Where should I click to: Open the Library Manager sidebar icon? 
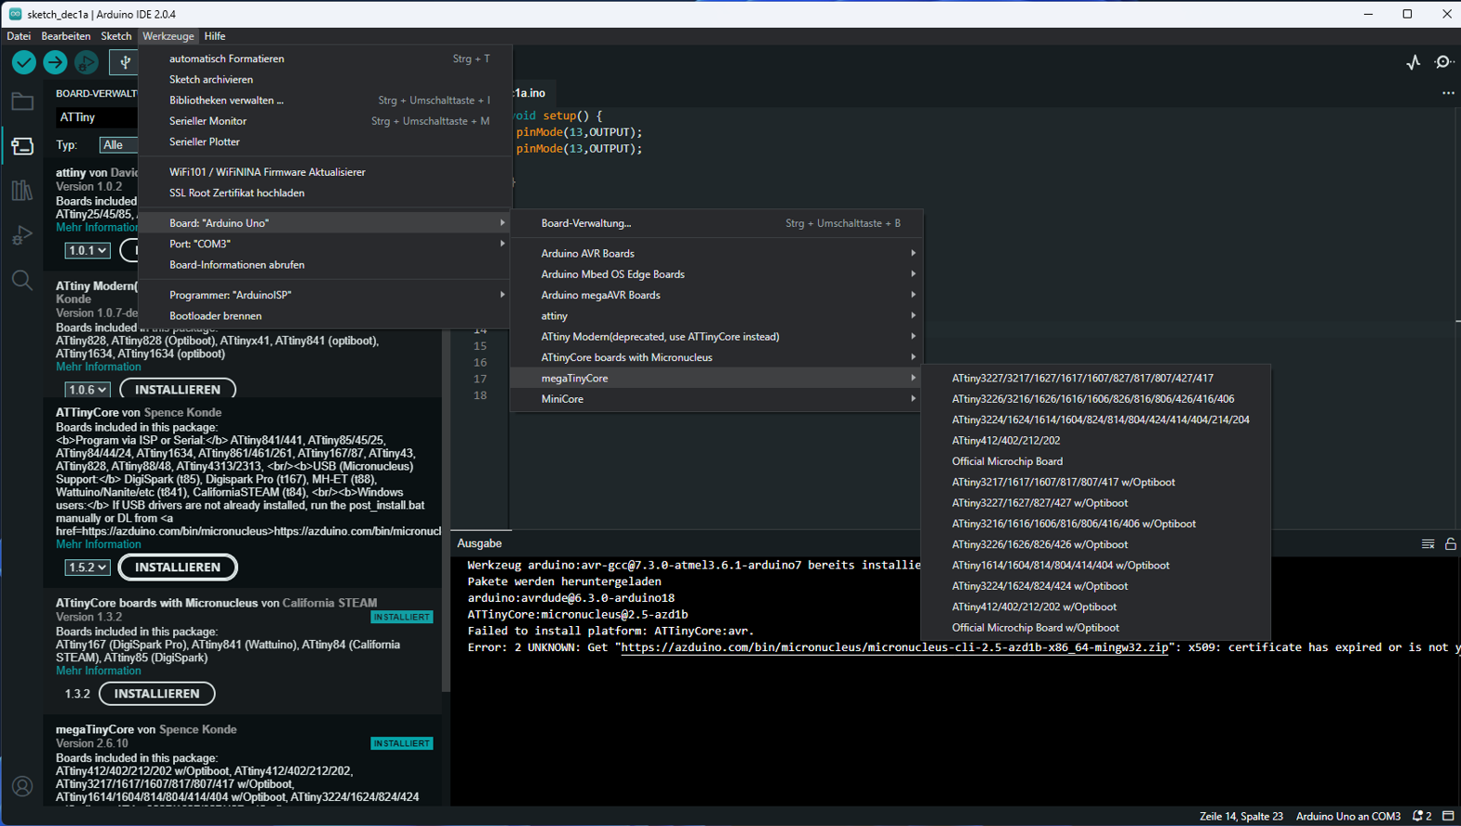(22, 191)
